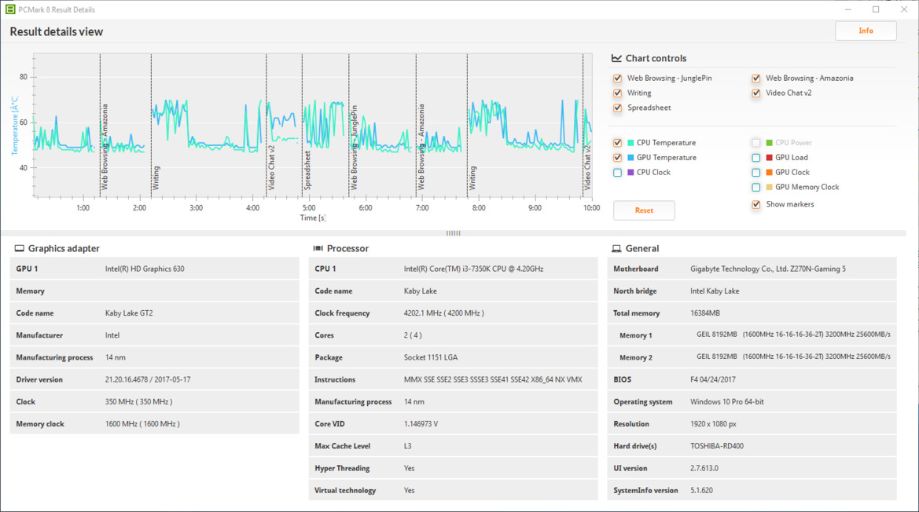Select driver version 21.20.16.4678 / 2017-05-17
Viewport: 919px width, 512px height.
tap(148, 380)
